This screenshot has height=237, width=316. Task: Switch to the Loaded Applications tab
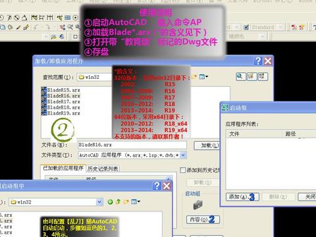(63, 169)
